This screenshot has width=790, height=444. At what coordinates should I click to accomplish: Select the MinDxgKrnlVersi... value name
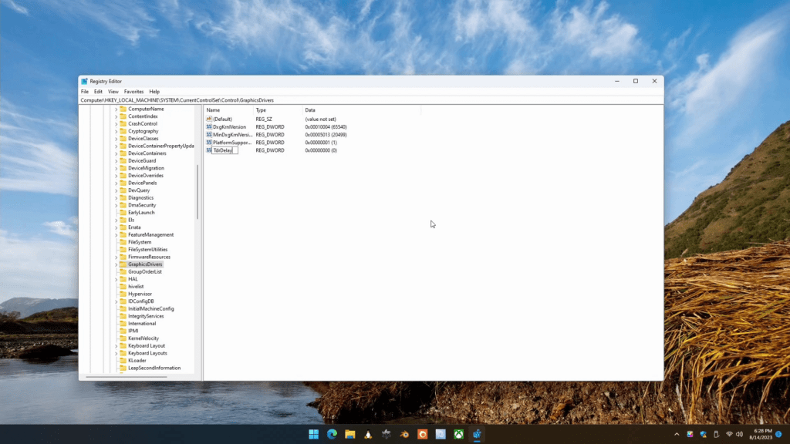coord(232,134)
